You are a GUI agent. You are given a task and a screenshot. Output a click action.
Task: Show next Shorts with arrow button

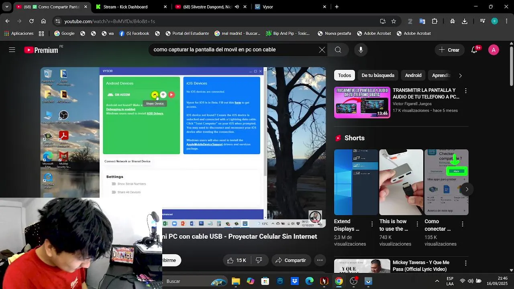467,189
